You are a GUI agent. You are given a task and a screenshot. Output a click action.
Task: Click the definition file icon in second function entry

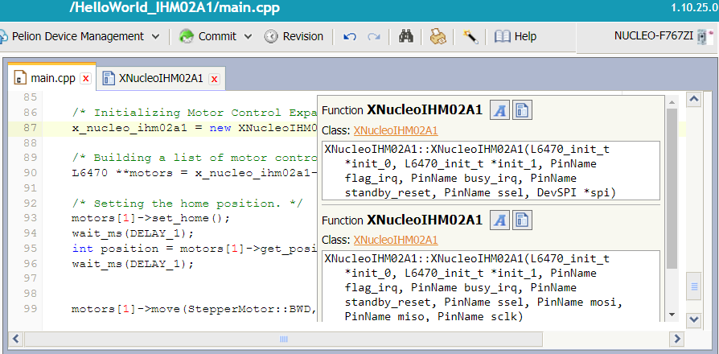click(522, 220)
